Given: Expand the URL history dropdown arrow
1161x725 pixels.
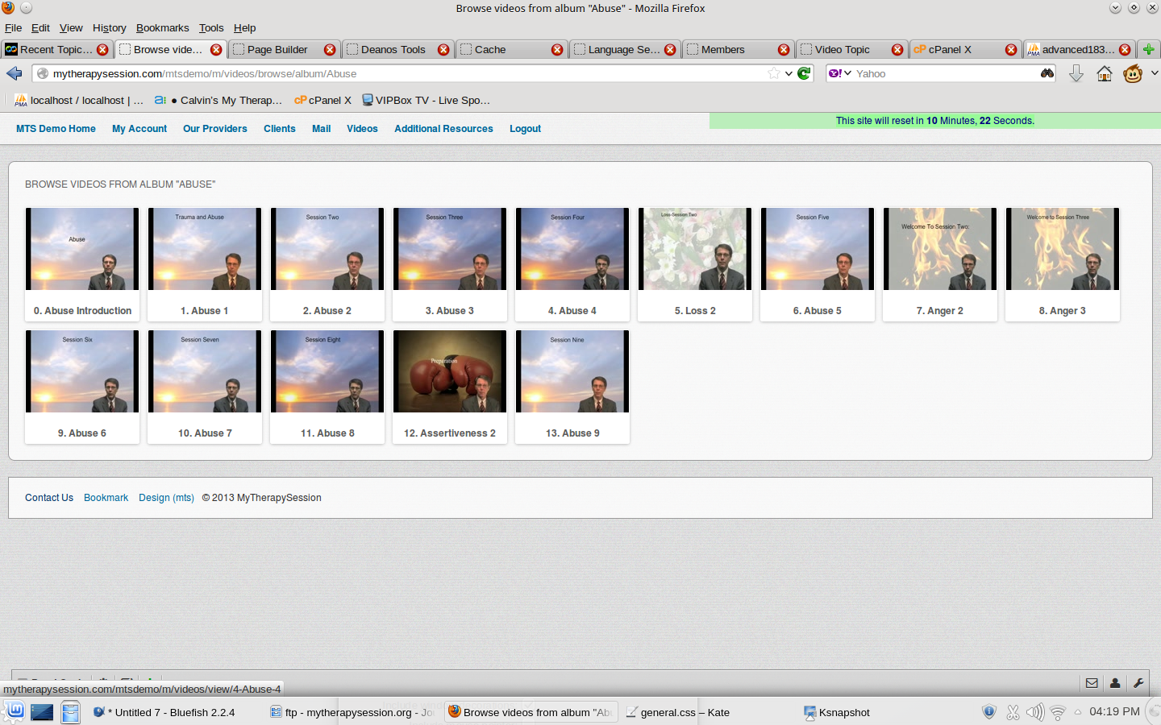Looking at the screenshot, I should click(789, 73).
